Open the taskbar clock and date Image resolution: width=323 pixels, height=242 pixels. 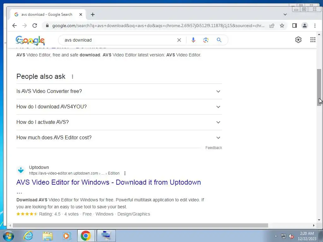(x=307, y=236)
